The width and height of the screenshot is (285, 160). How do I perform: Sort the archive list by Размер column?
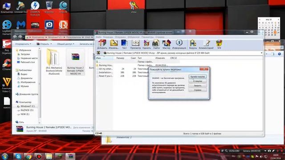click(x=120, y=58)
